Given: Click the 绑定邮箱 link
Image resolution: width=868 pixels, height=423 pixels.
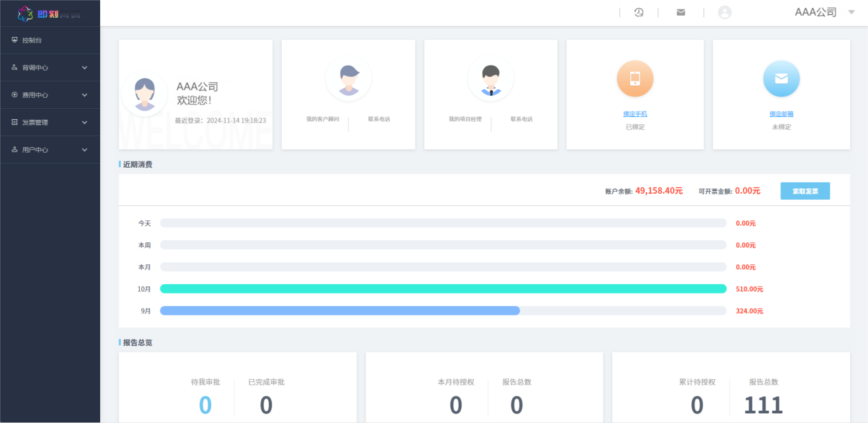Looking at the screenshot, I should pos(781,114).
